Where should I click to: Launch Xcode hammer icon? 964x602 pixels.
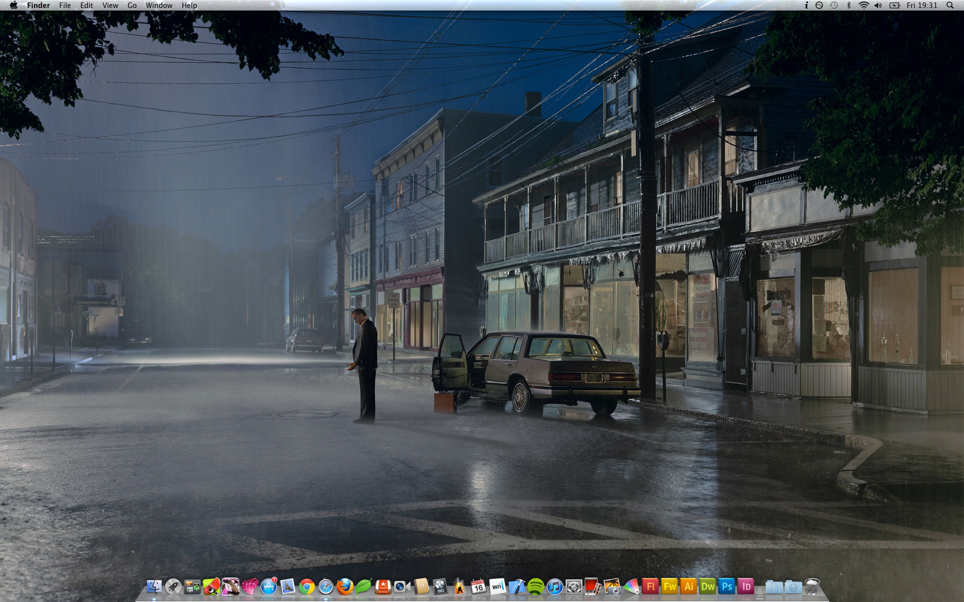pos(516,586)
